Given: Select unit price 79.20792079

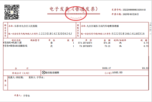Looking at the screenshot, I should point(86,46).
